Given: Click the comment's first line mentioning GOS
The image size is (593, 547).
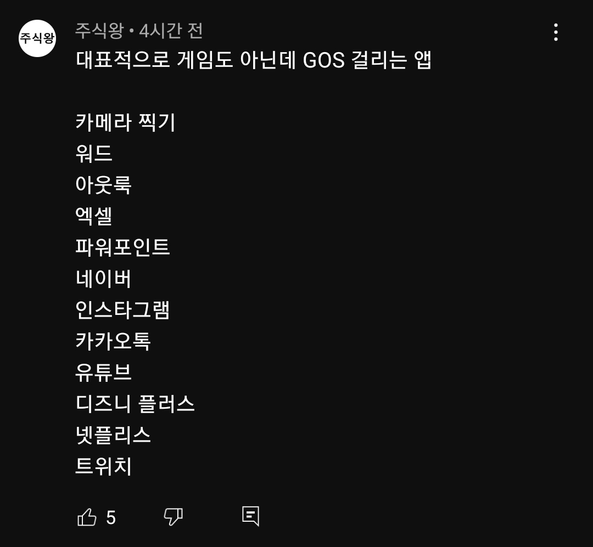Looking at the screenshot, I should click(253, 60).
